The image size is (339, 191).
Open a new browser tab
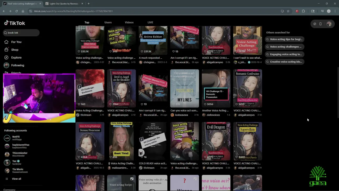pyautogui.click(x=88, y=3)
